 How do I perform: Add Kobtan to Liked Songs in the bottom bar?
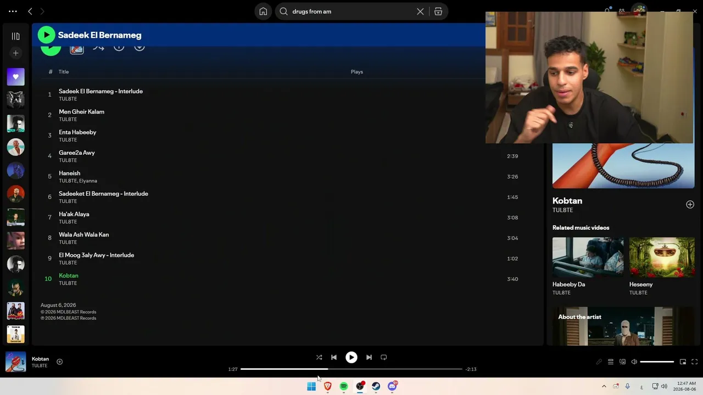59,362
